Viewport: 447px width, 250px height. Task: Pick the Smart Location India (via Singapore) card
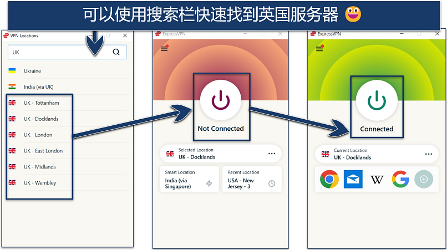(189, 179)
